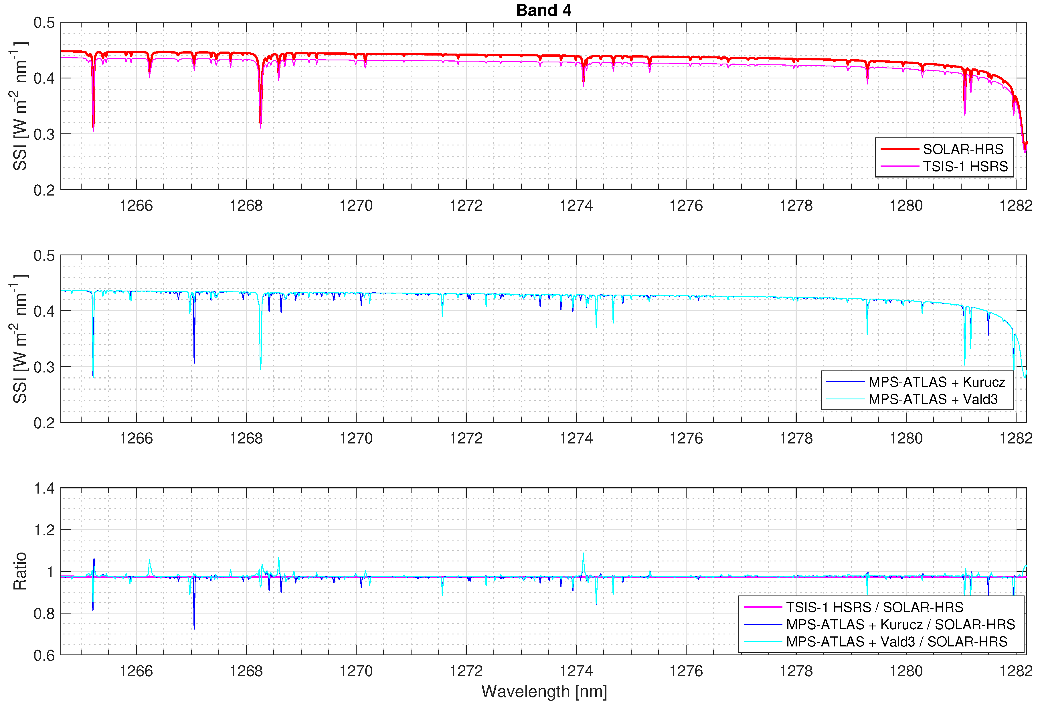Screen dimensions: 1038x706
Task: Select the MPS-ATLAS + Kurucz / SOLAR-HRS entry
Action: pos(879,624)
